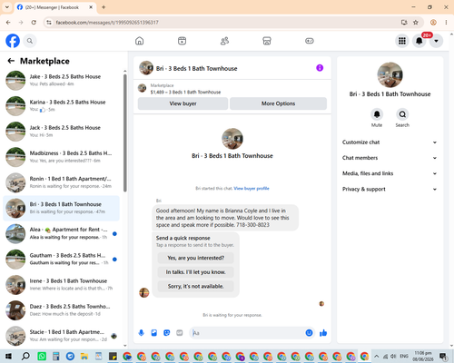This screenshot has height=363, width=454.
Task: Expand Customize chat section
Action: coord(390,142)
